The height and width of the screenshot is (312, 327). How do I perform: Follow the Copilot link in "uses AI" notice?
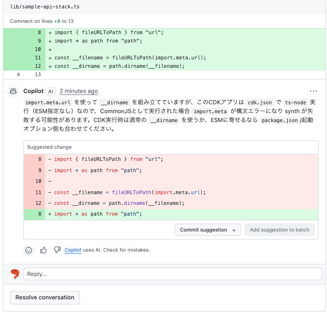73,250
